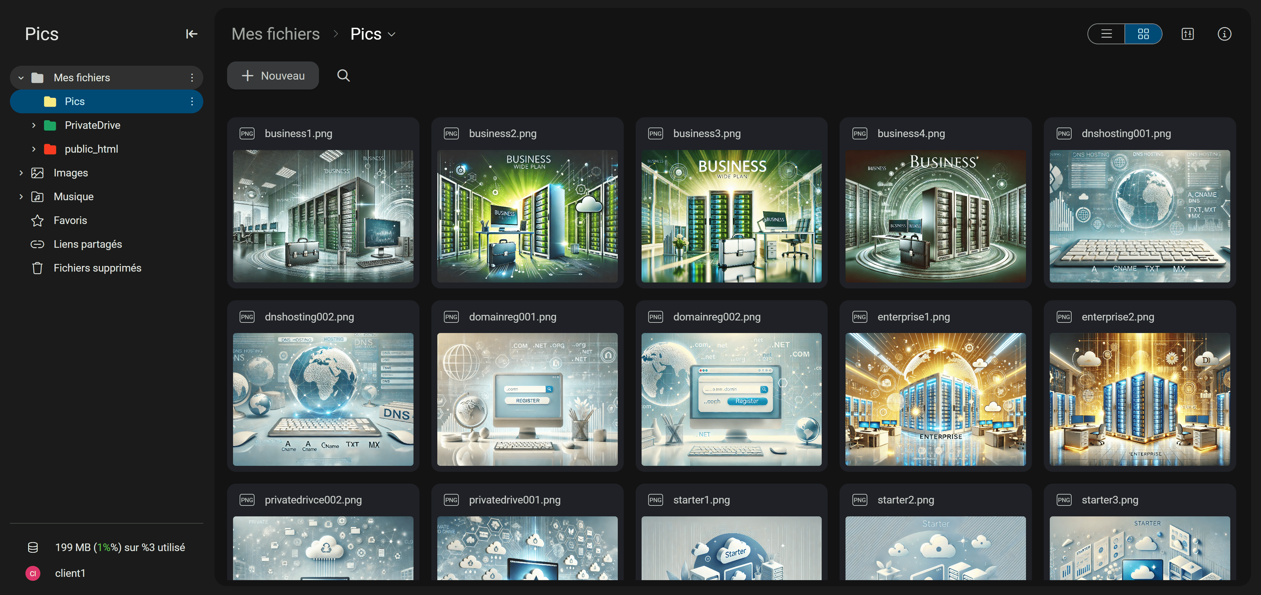Screen dimensions: 1261x595
Task: Open the three-dot menu for Mes fichiers
Action: (192, 77)
